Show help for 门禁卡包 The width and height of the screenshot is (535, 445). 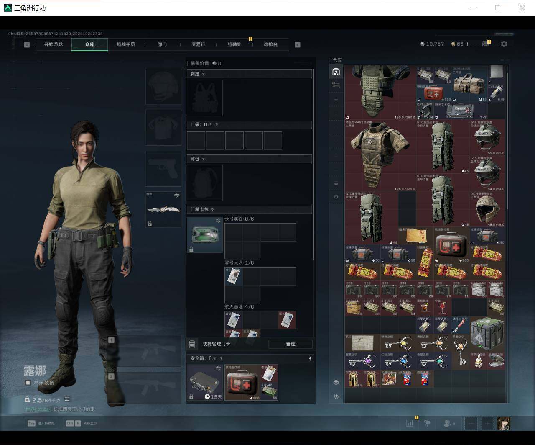(212, 210)
